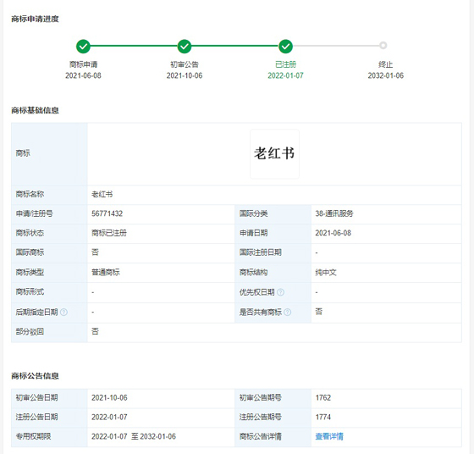This screenshot has width=474, height=454.
Task: Click the 否 value in 是否共有商标 row
Action: [x=318, y=312]
